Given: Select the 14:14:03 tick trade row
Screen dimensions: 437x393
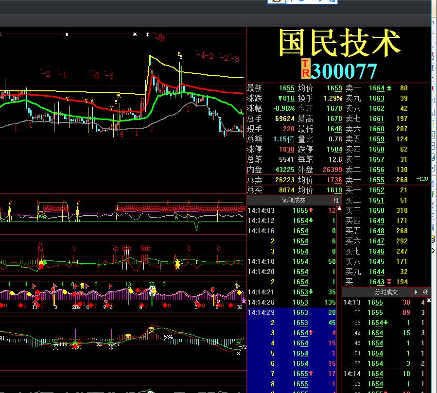Looking at the screenshot, I should pos(292,210).
